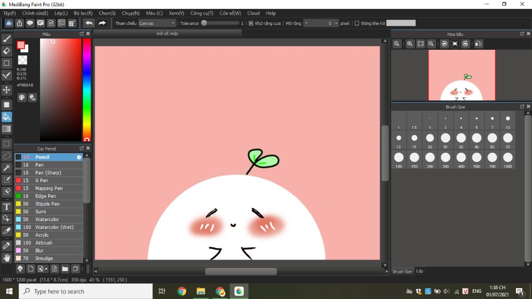Select the Fill rectangle tool
This screenshot has width=532, height=299.
click(6, 105)
